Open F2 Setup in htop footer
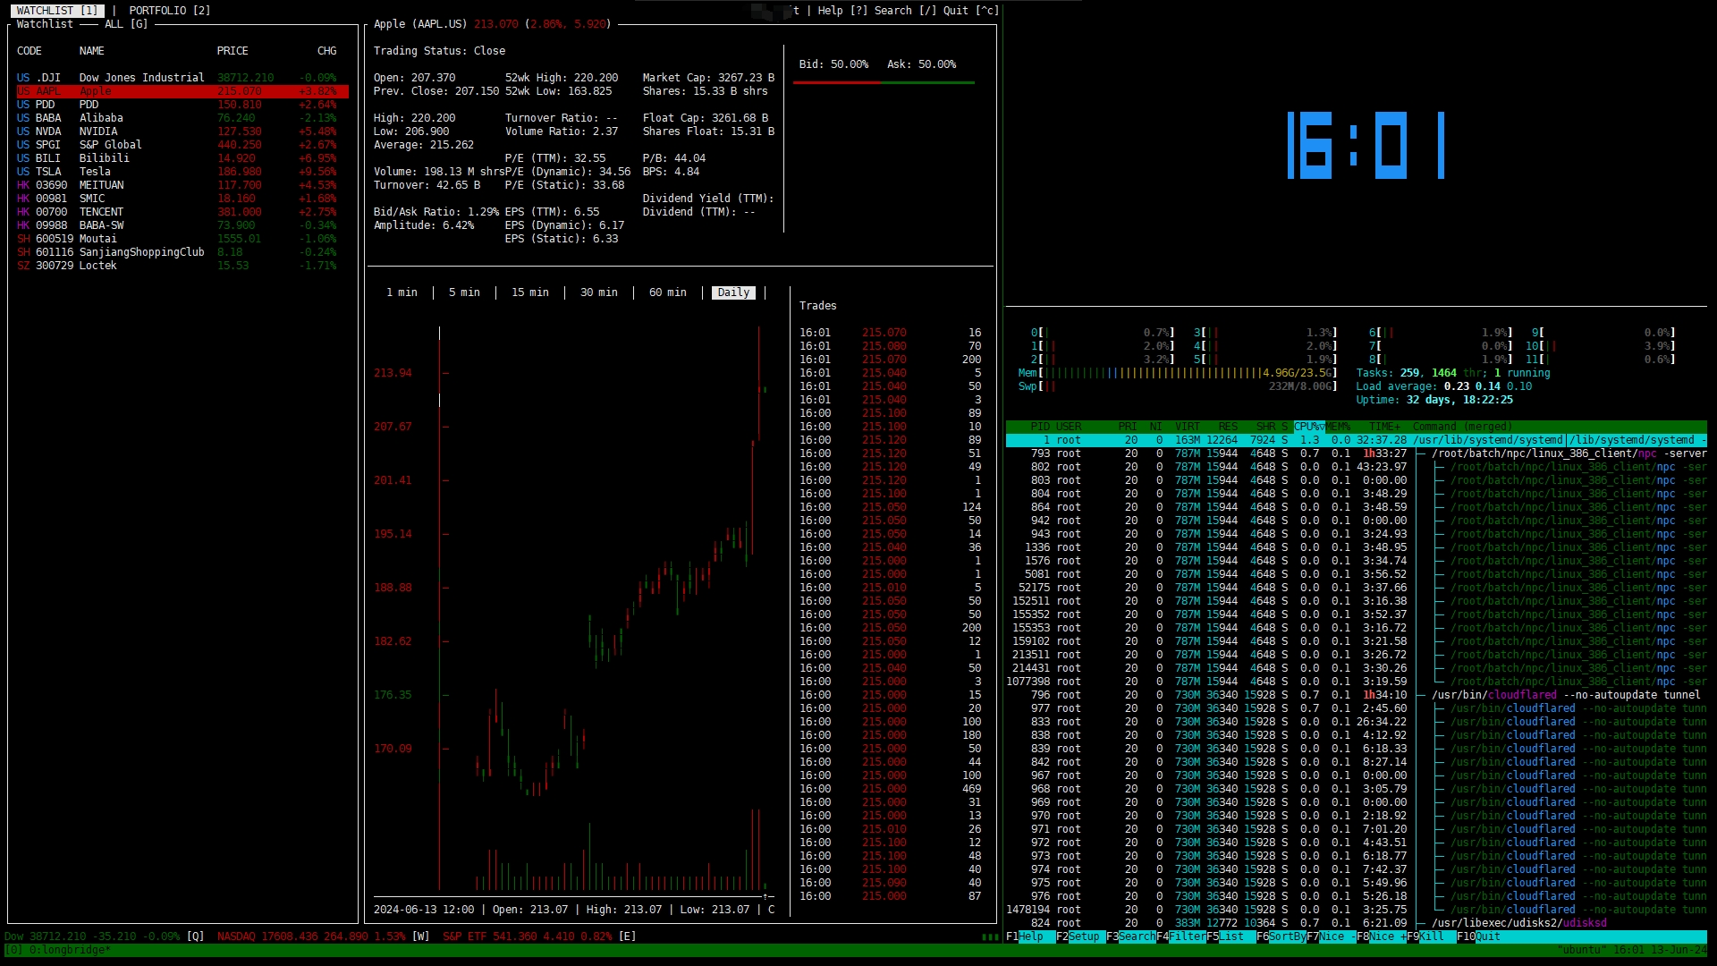 [1080, 936]
